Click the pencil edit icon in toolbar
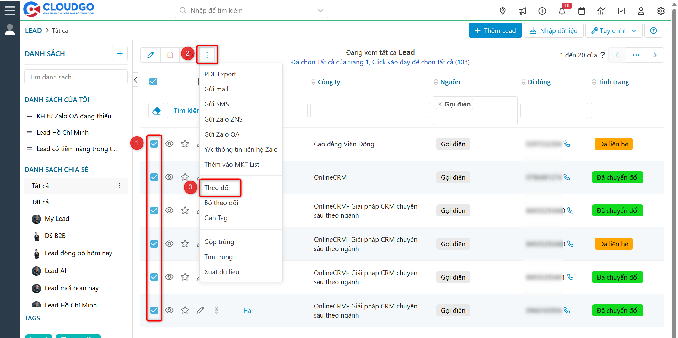This screenshot has width=678, height=338. tap(151, 55)
